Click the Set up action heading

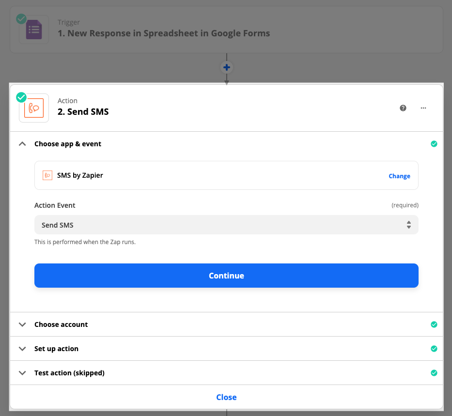tap(56, 349)
